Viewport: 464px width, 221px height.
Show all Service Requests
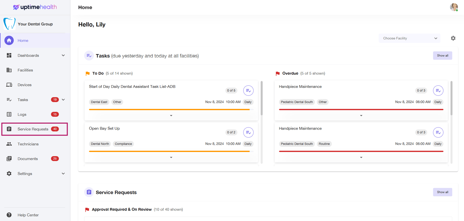pyautogui.click(x=442, y=192)
